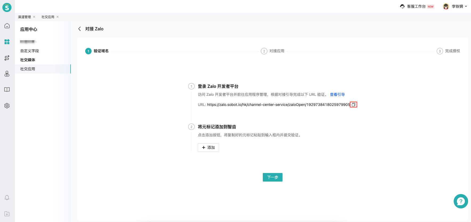Open 客服工作台 workbench link
The width and height of the screenshot is (471, 222).
pyautogui.click(x=416, y=6)
